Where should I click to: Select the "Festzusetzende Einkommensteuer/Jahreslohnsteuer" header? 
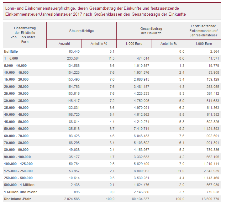(204, 31)
